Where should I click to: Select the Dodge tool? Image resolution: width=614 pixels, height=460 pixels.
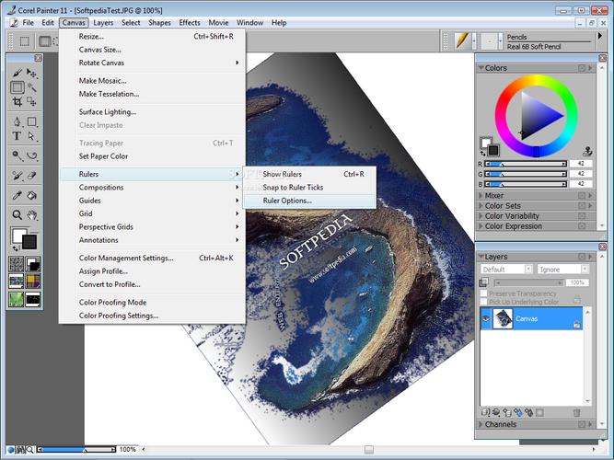point(17,155)
